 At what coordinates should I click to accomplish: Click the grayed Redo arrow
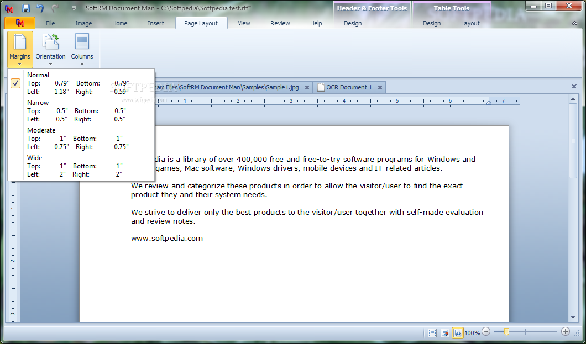(55, 8)
